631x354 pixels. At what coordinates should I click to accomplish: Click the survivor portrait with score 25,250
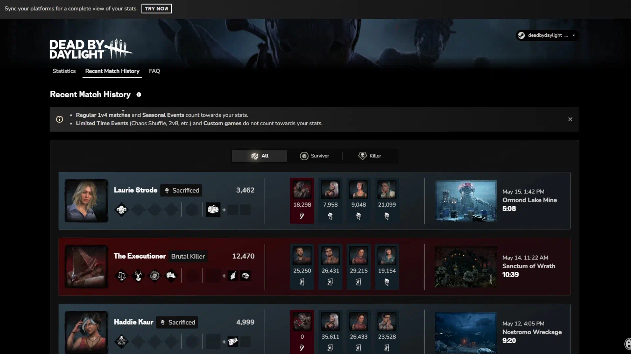[x=302, y=255]
